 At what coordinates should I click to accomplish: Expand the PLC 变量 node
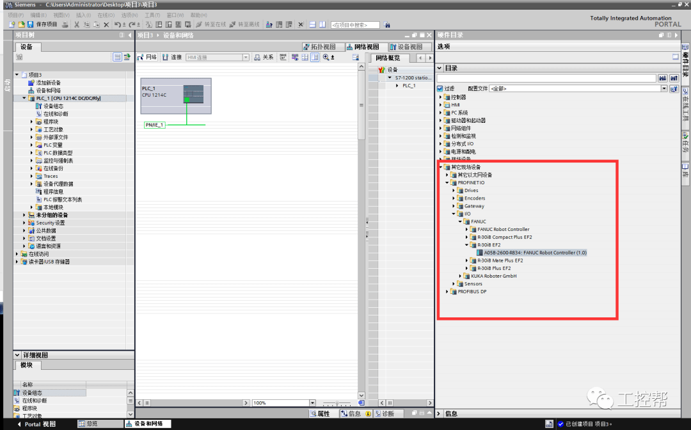coord(32,145)
